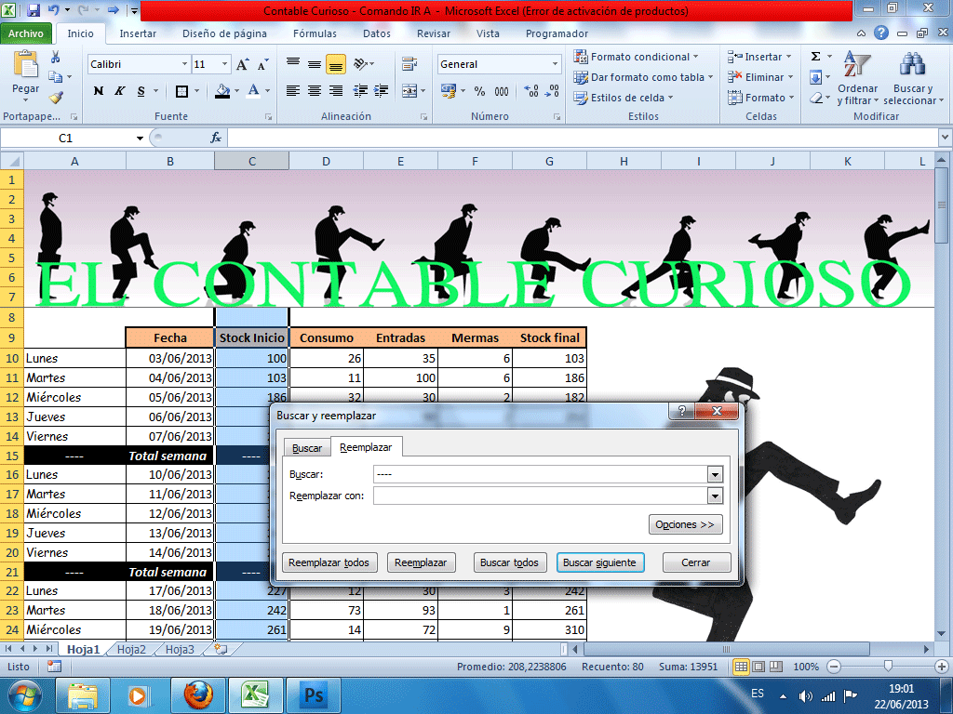The height and width of the screenshot is (714, 953).
Task: Switch to the Fórmulas ribbon tab
Action: 315,33
